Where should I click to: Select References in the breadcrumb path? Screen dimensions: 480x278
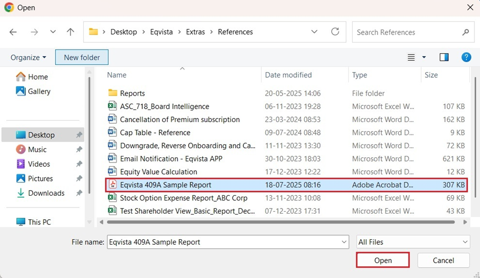(x=236, y=32)
